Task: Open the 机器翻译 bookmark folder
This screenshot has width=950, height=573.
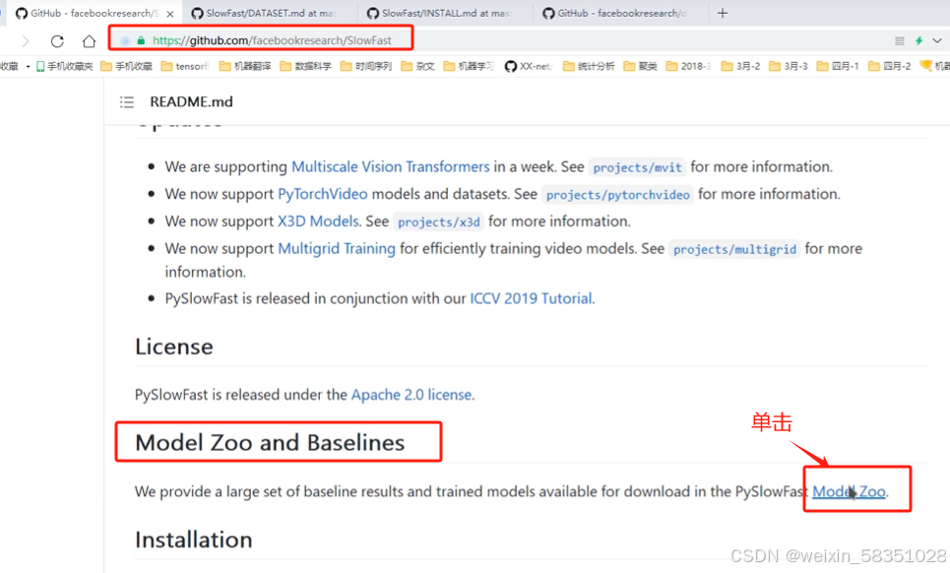Action: click(x=245, y=66)
